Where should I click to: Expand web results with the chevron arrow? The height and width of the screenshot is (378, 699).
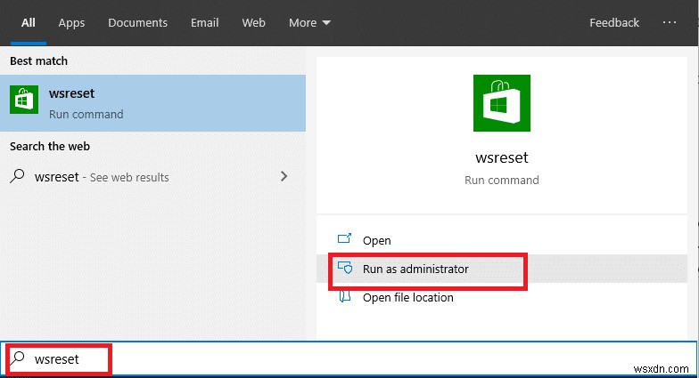284,177
